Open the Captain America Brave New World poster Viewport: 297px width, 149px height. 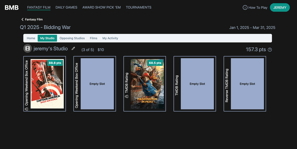point(47,84)
